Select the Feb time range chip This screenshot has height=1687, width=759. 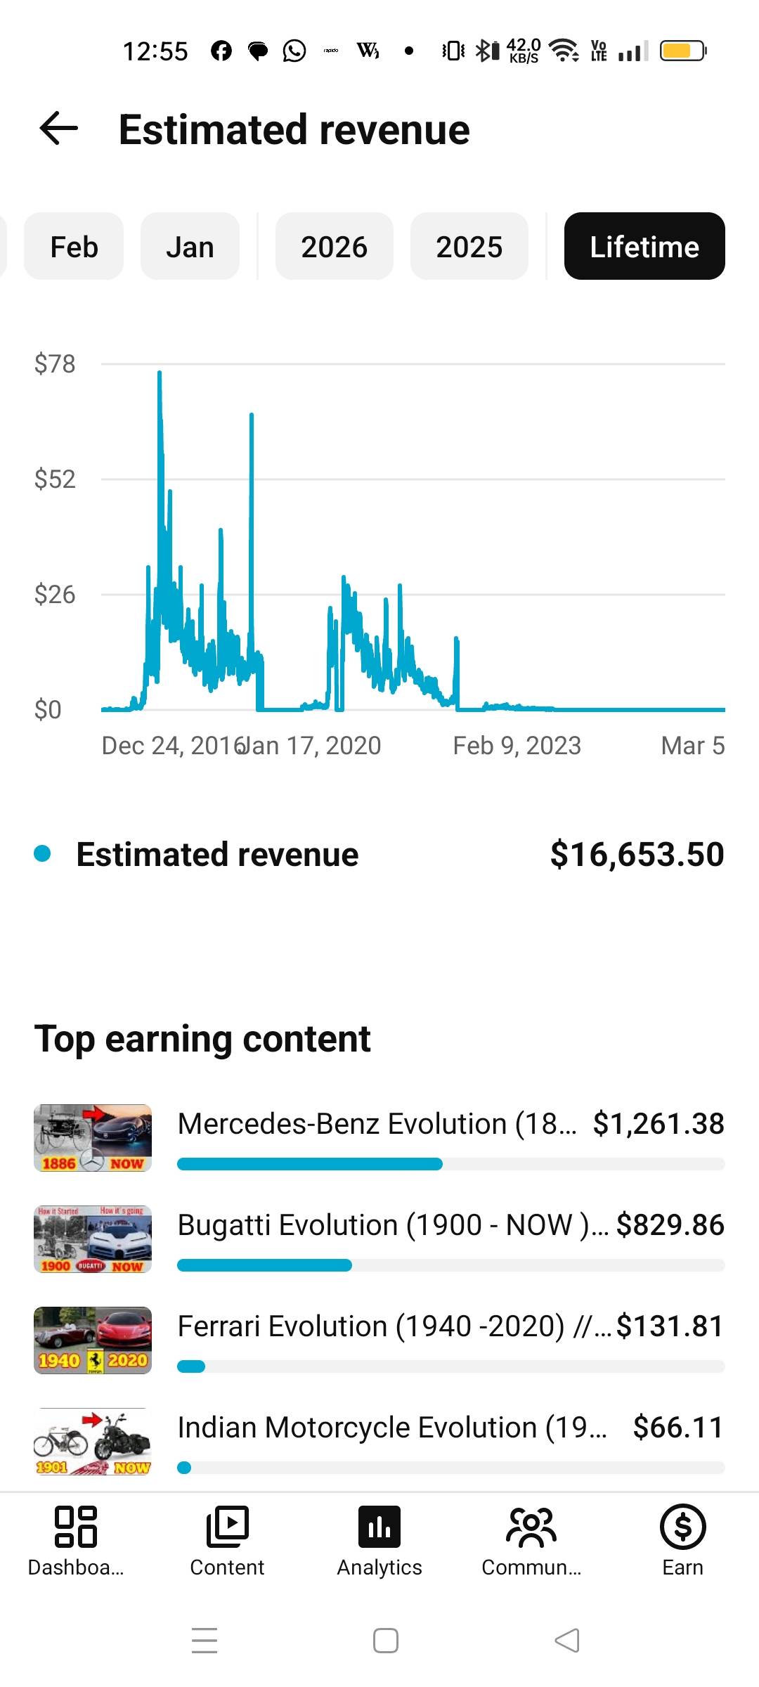[x=74, y=247]
